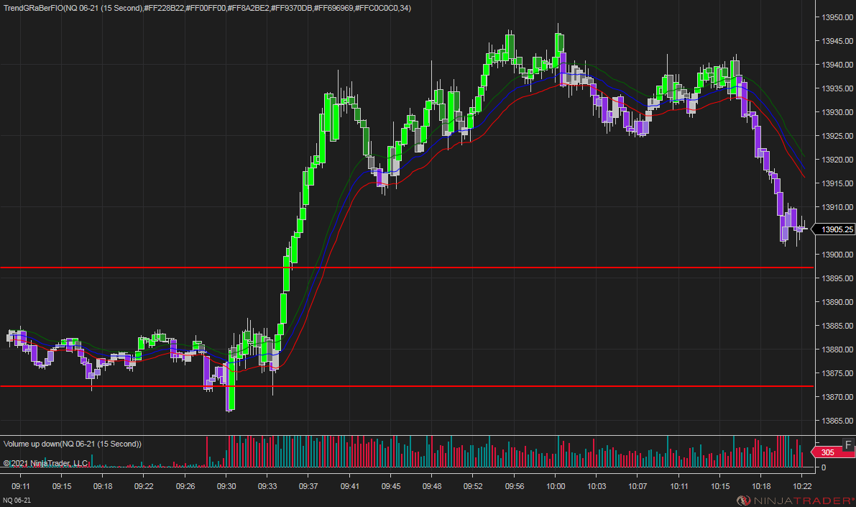Click the 09:37 time axis label
Viewport: 856px width, 507px height.
click(308, 486)
